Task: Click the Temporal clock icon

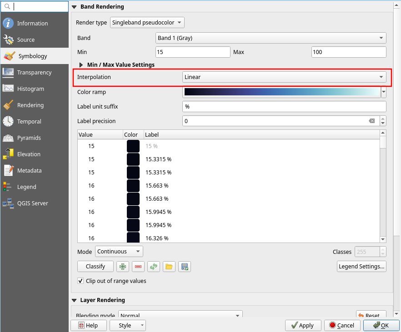Action: (8, 121)
